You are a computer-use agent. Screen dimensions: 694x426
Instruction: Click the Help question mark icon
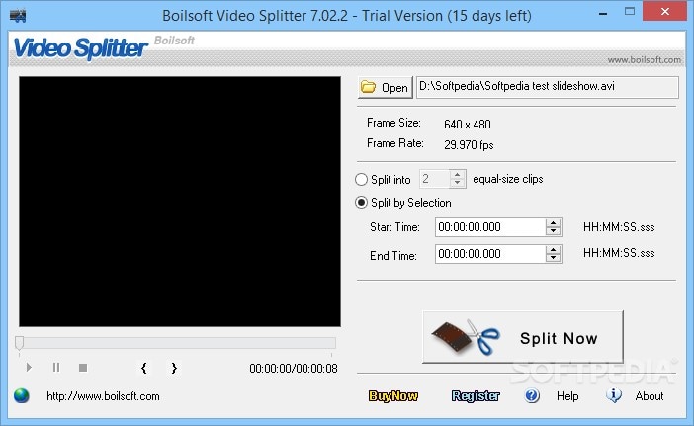(x=533, y=396)
